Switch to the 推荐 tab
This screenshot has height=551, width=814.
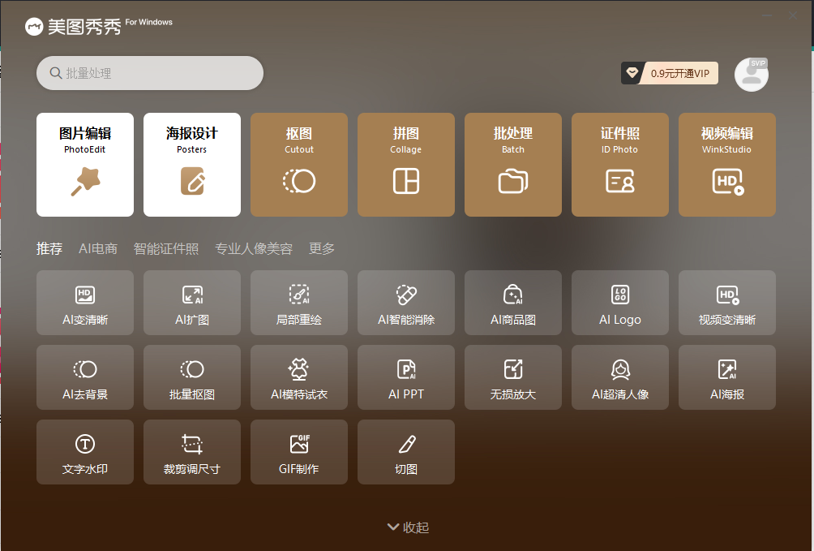pos(49,249)
